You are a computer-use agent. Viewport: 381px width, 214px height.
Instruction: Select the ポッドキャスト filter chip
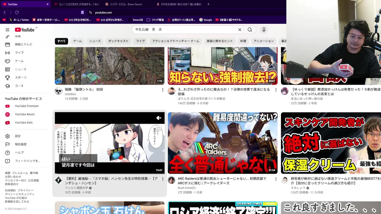[x=118, y=41]
